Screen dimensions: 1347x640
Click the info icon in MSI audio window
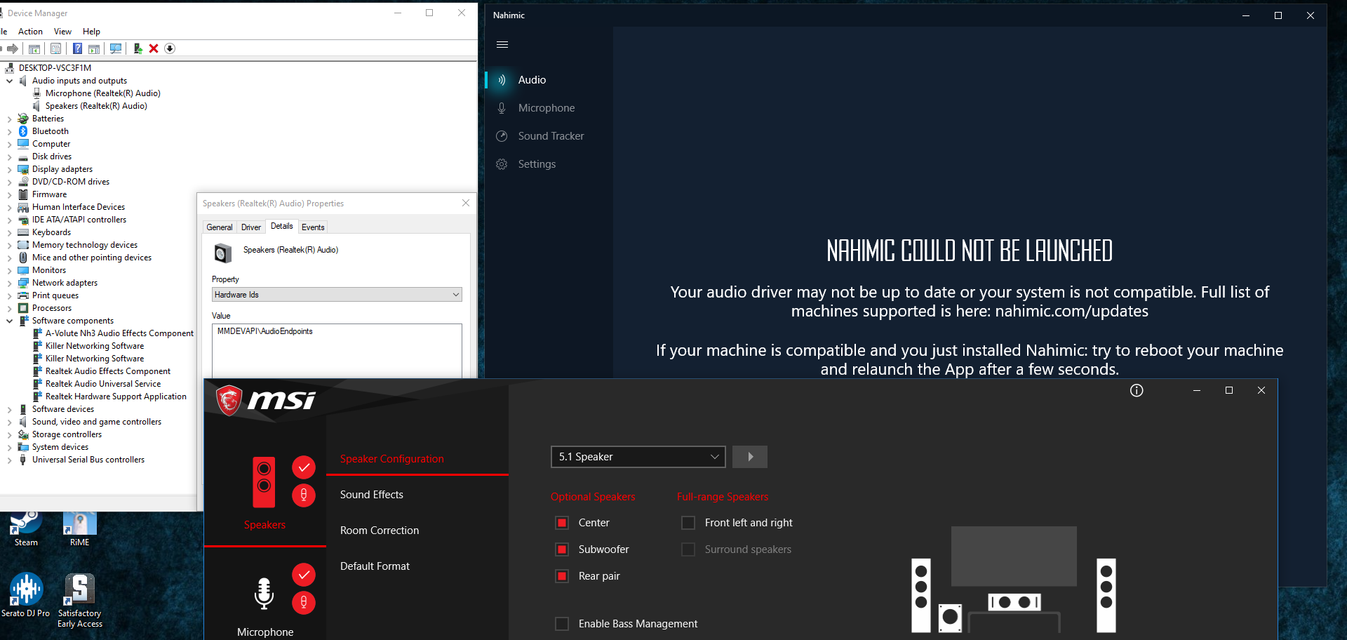1137,390
